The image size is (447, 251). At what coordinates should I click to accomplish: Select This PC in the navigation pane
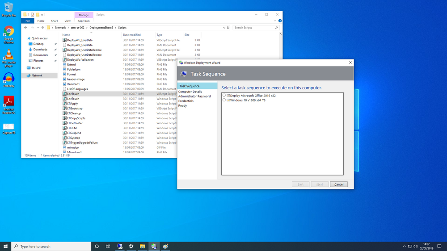tap(36, 68)
